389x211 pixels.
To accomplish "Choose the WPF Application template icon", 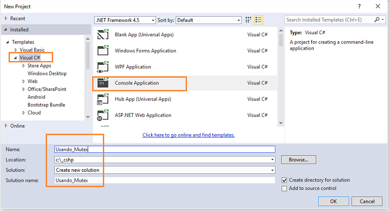I will click(103, 67).
